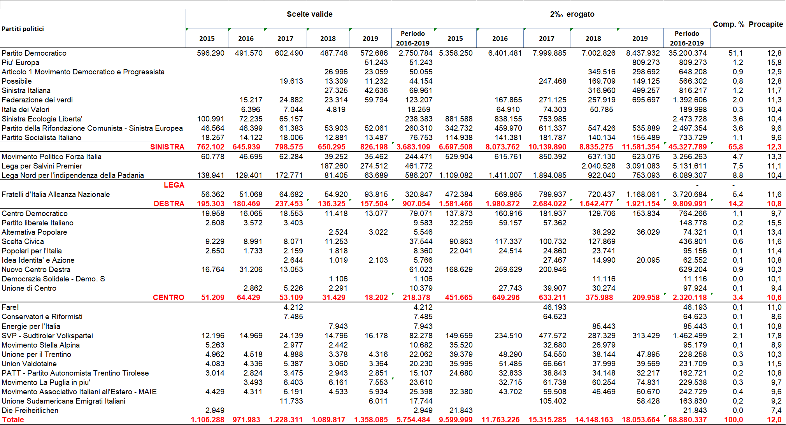Click Sinistra Ecologia Liberta' total 2.473.728

pyautogui.click(x=690, y=119)
